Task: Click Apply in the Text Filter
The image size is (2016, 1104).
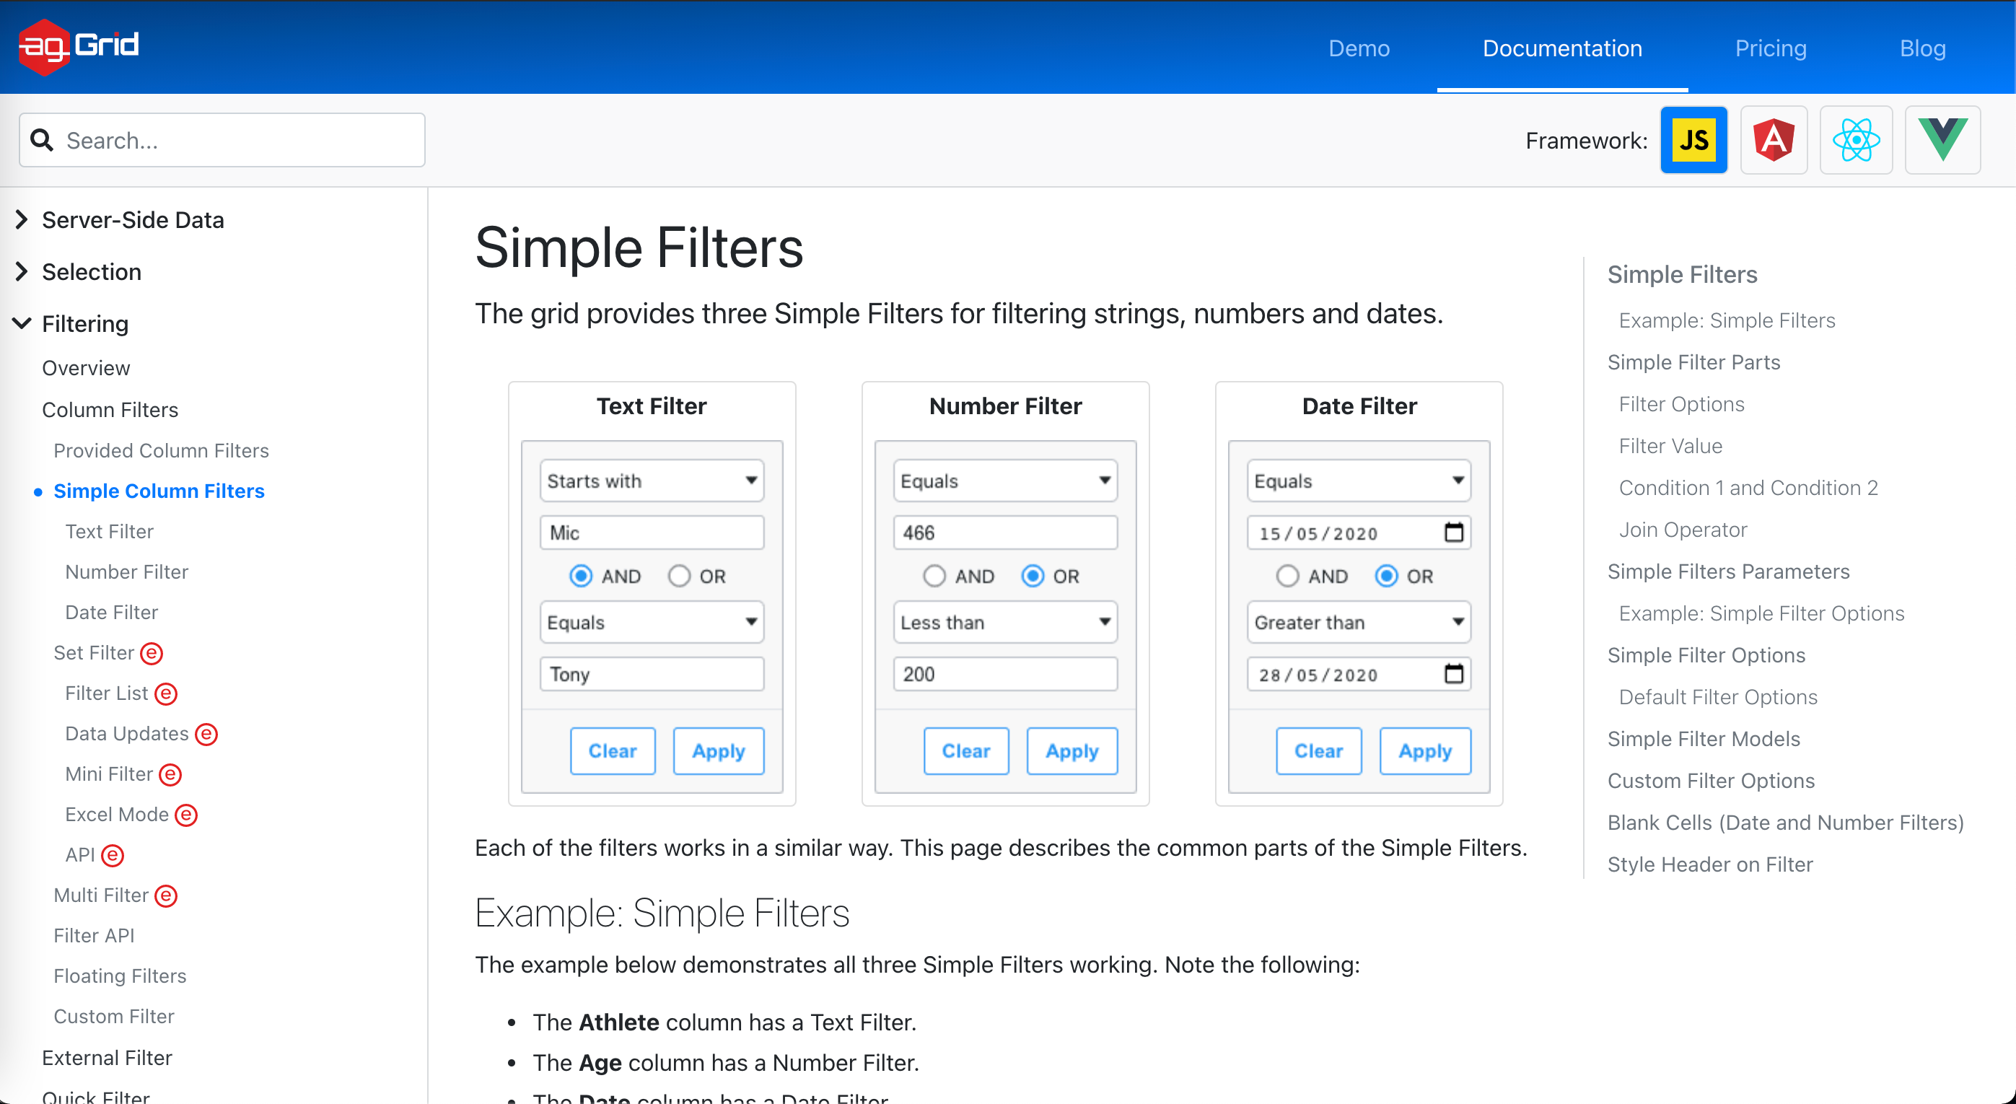Action: [x=718, y=751]
